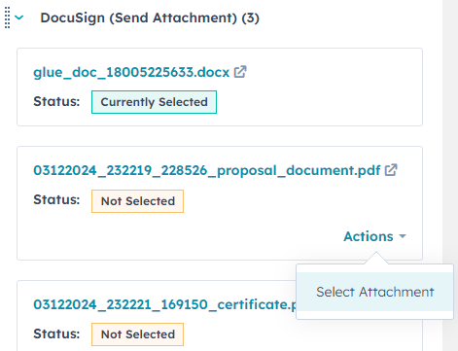Click the Status label in glue_doc card
Image resolution: width=458 pixels, height=351 pixels.
(56, 101)
